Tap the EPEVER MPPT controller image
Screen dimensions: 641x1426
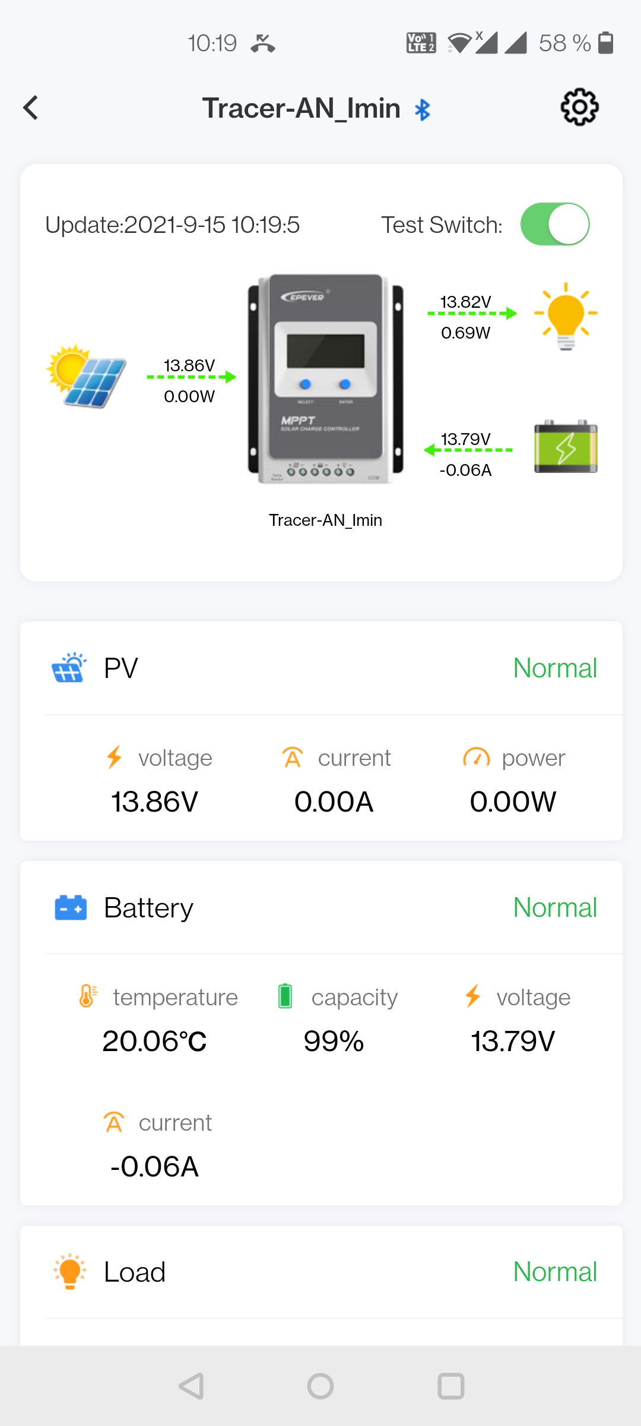pos(325,378)
